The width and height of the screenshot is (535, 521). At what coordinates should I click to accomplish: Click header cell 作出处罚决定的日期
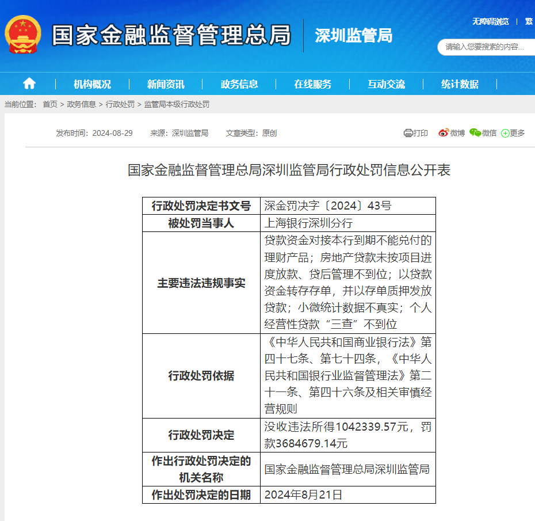(x=201, y=495)
